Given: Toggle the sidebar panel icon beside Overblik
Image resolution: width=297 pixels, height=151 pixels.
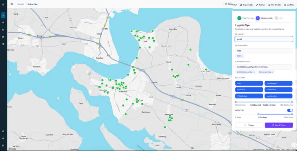Looking at the screenshot, I should coord(12,4).
